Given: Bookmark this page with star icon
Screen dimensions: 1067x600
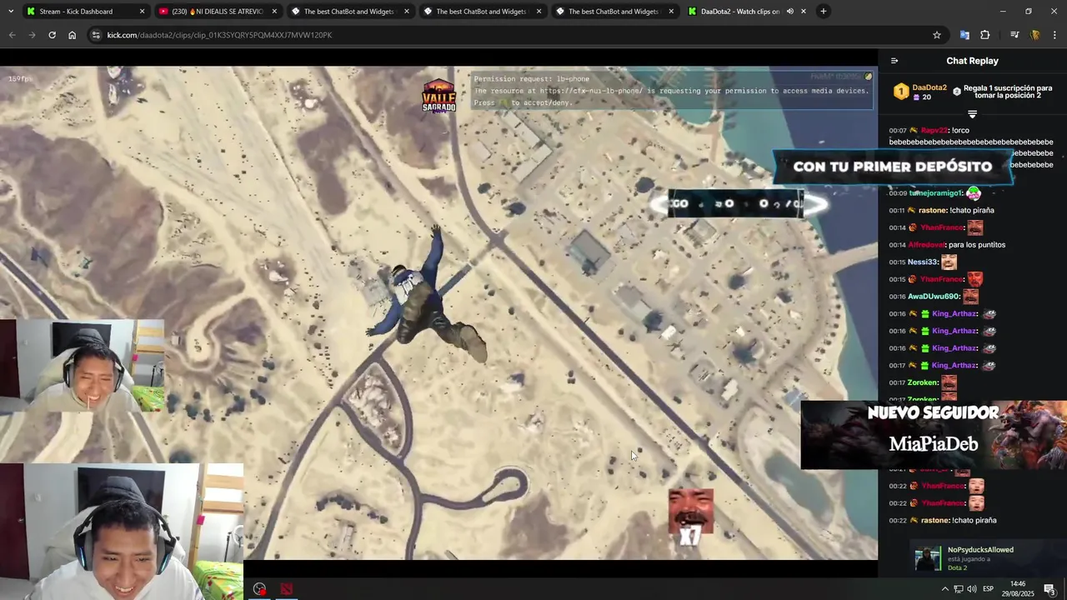Looking at the screenshot, I should (x=937, y=35).
